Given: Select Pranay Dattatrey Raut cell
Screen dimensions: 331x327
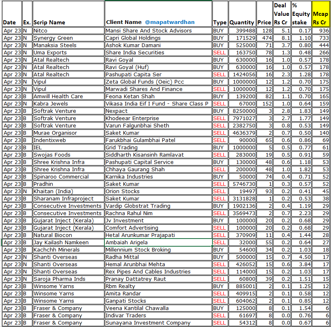Looking at the screenshot, I should pos(158,279).
